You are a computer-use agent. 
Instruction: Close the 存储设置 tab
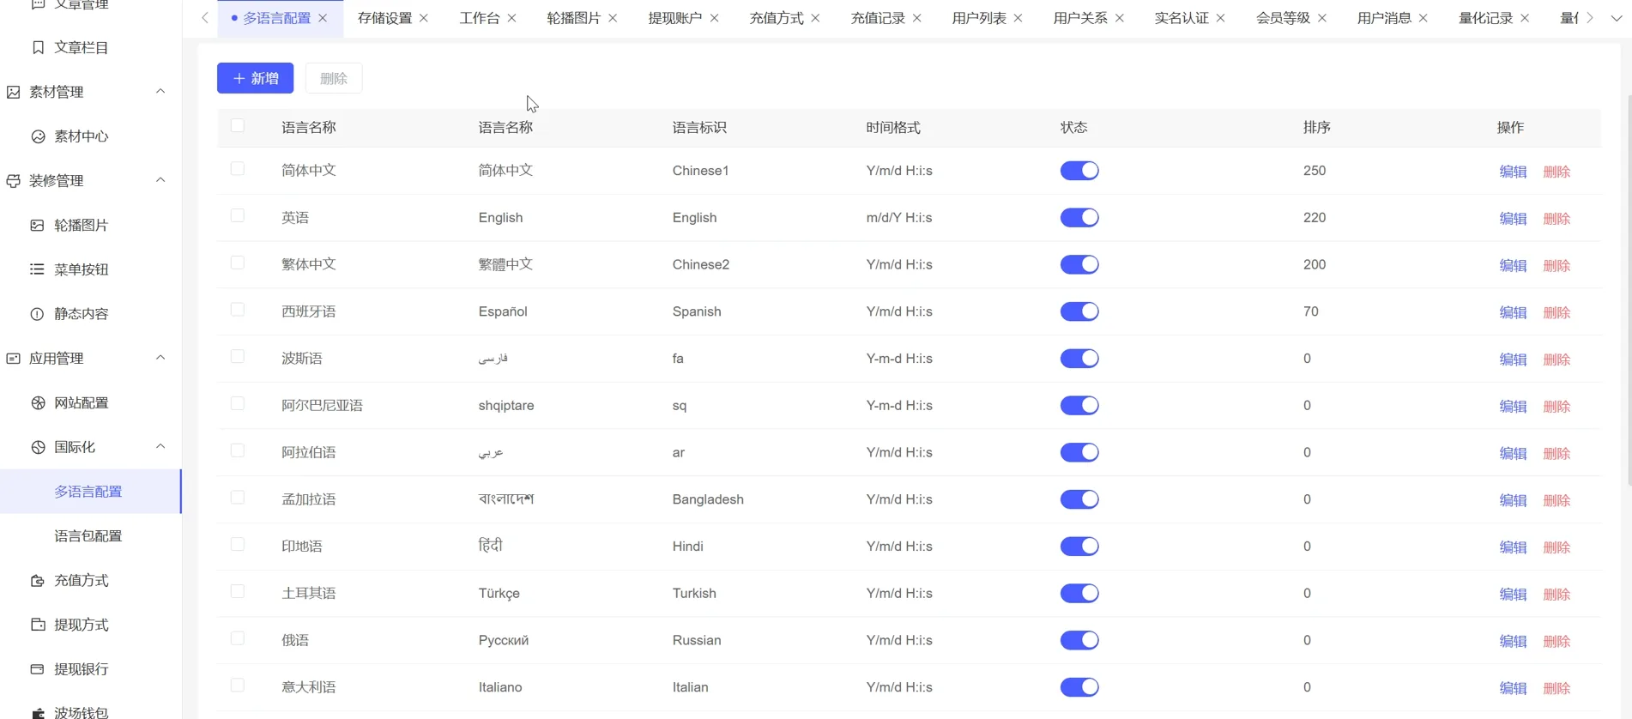tap(424, 18)
